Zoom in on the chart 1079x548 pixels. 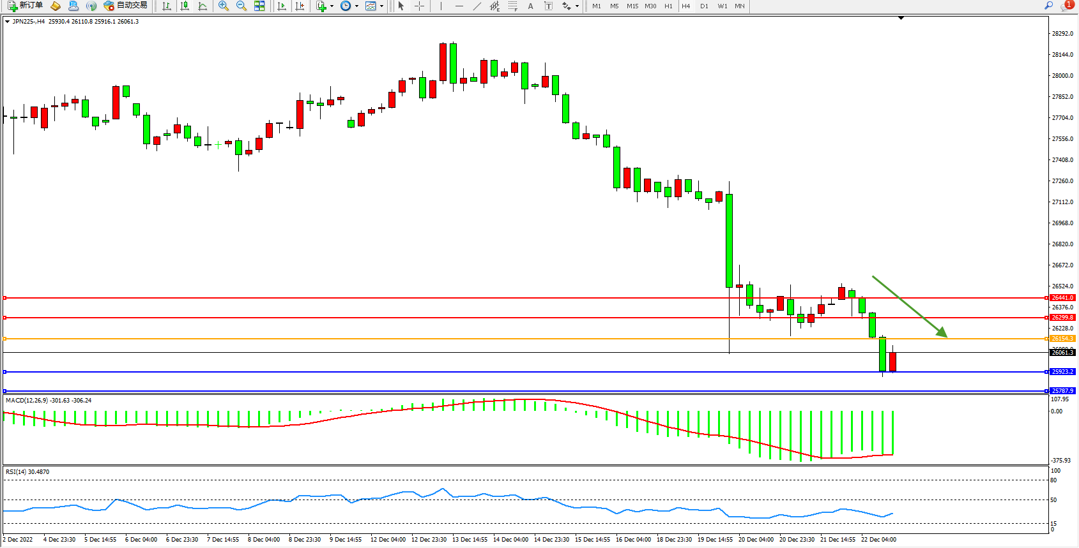(223, 6)
